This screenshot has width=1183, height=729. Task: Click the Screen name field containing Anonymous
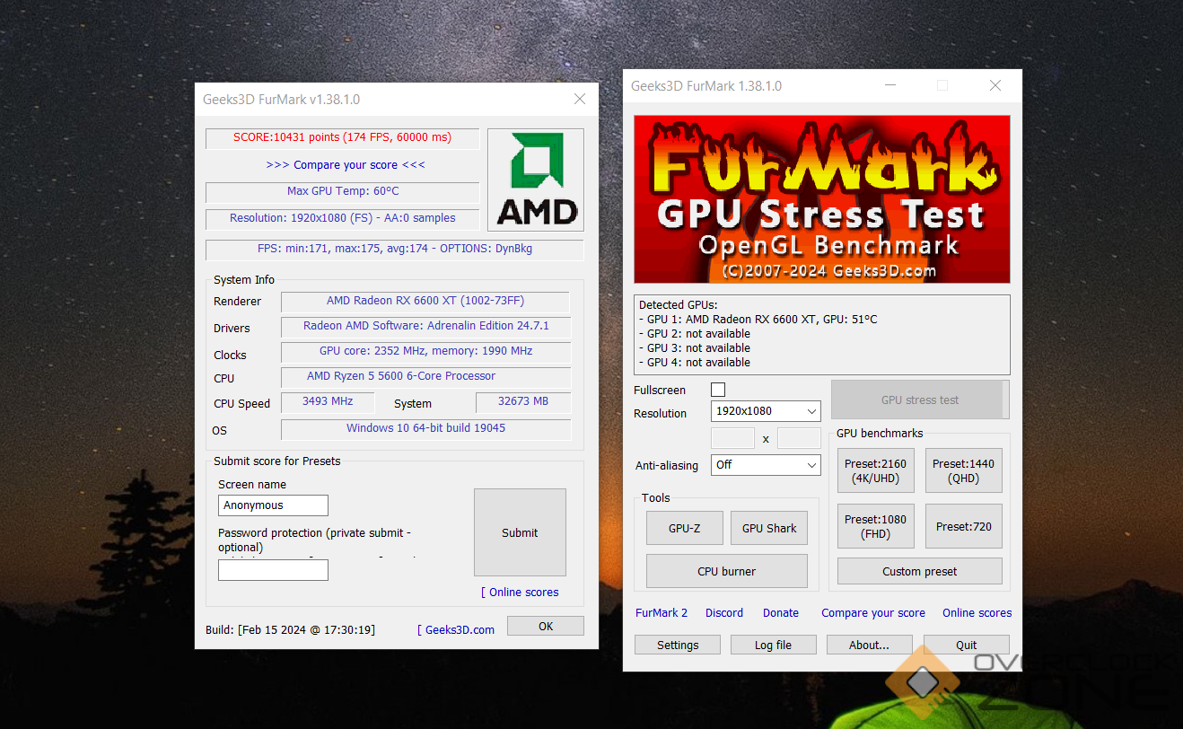(273, 505)
